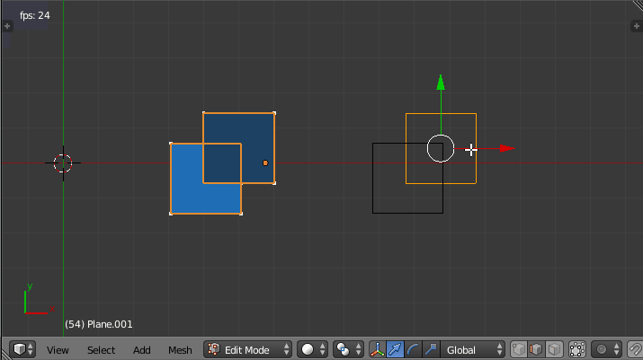Screen dimensions: 643x360
Task: Switch to edge select mode
Action: (x=536, y=349)
